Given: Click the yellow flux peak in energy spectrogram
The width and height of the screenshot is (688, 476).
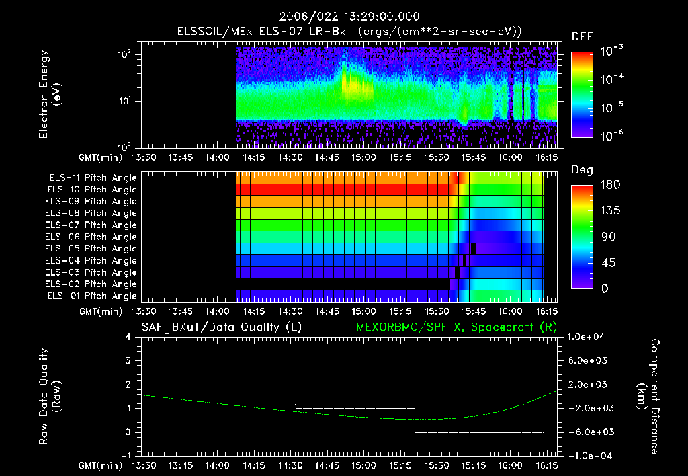Looking at the screenshot, I should pos(356,85).
